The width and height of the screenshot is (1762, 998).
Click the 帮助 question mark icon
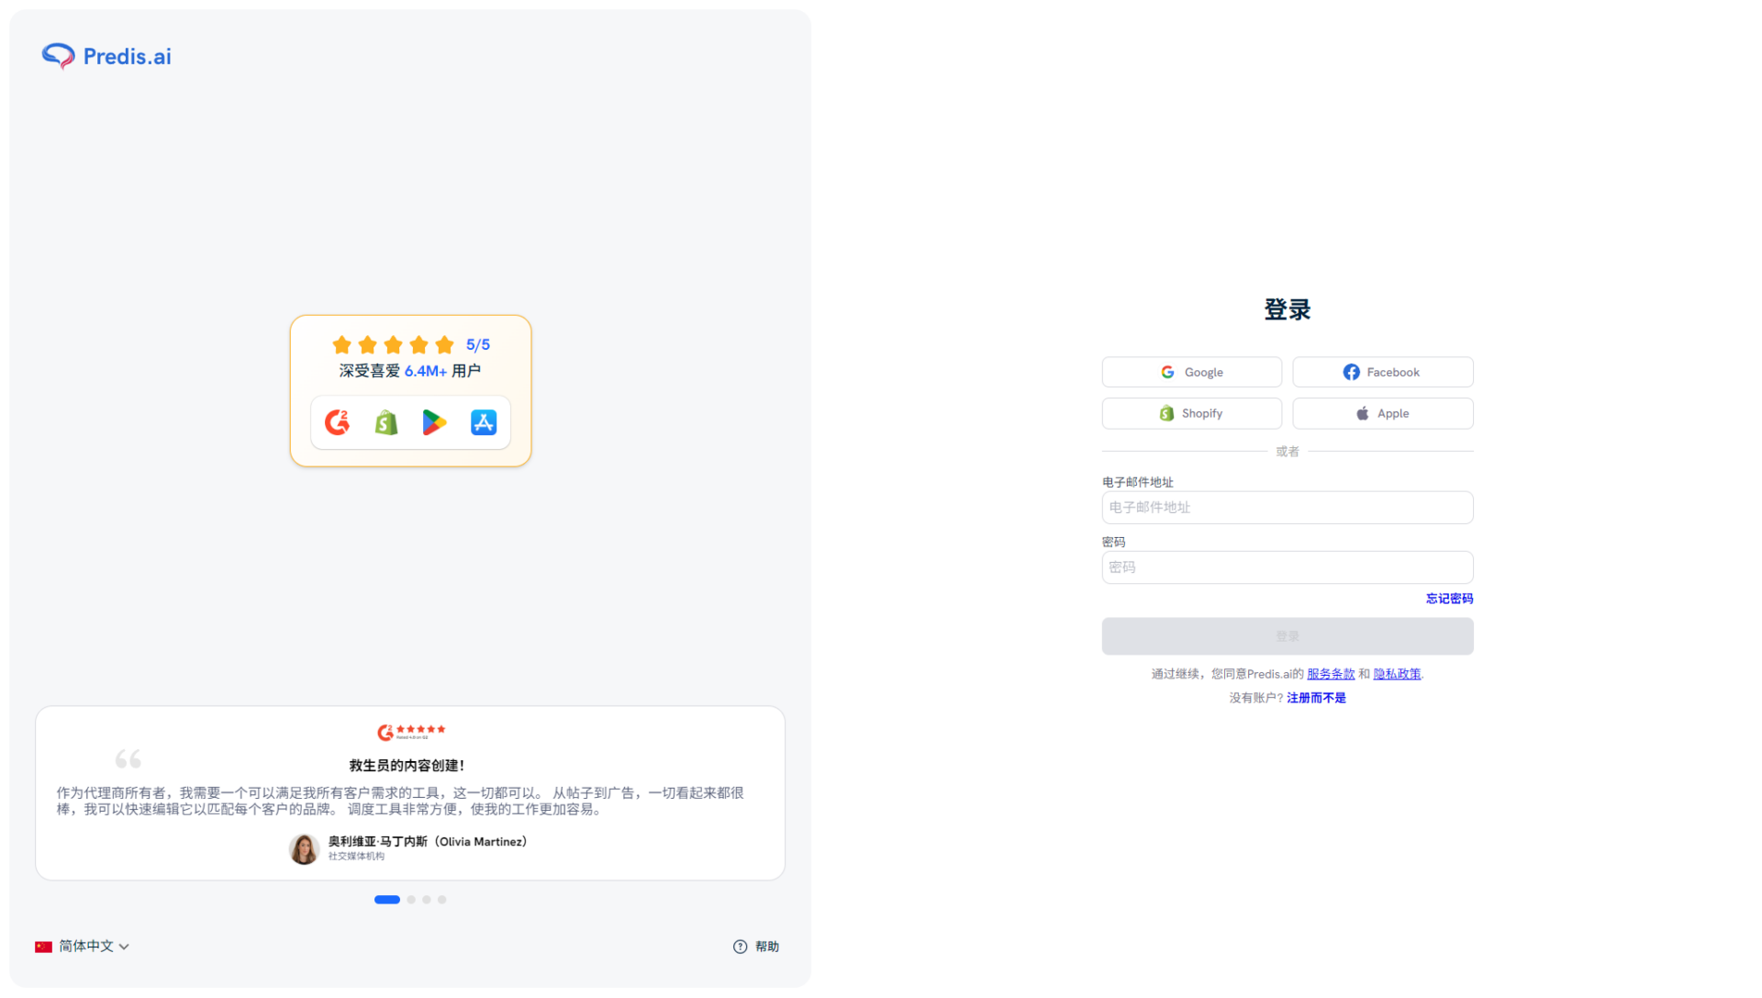(x=740, y=946)
